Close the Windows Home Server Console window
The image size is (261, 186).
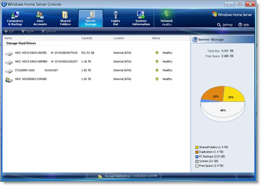click(x=250, y=4)
